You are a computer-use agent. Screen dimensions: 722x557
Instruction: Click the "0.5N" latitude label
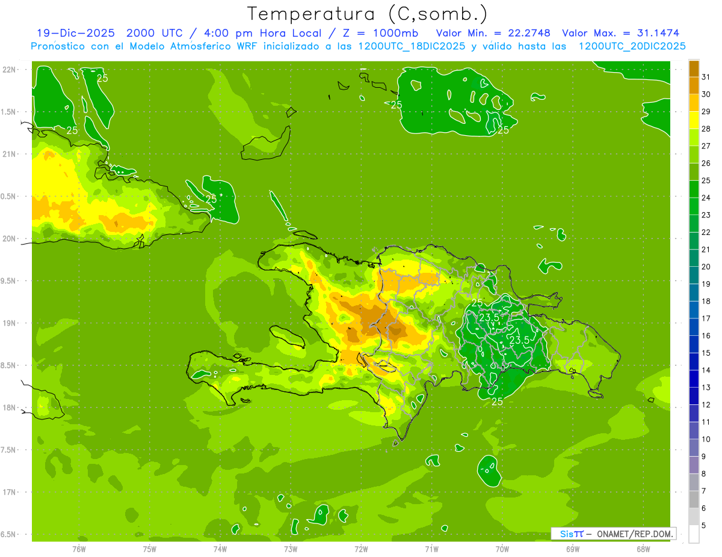pyautogui.click(x=8, y=196)
